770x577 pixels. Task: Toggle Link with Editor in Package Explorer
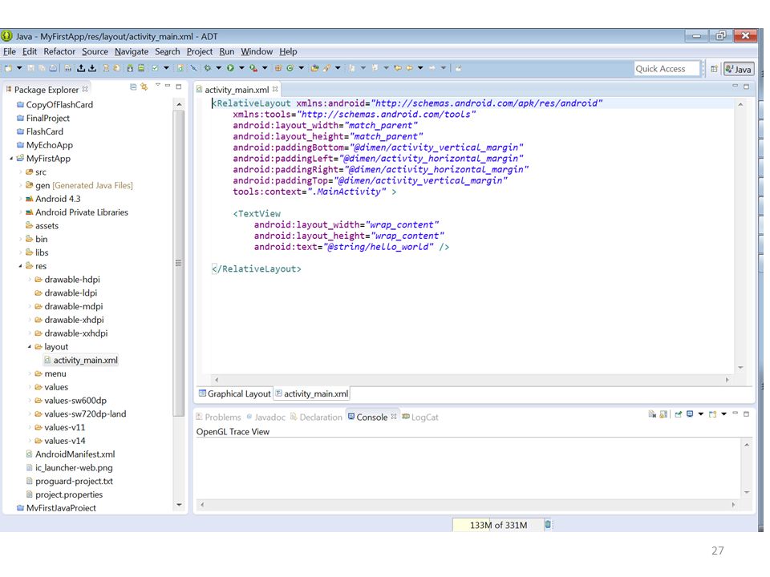point(144,87)
